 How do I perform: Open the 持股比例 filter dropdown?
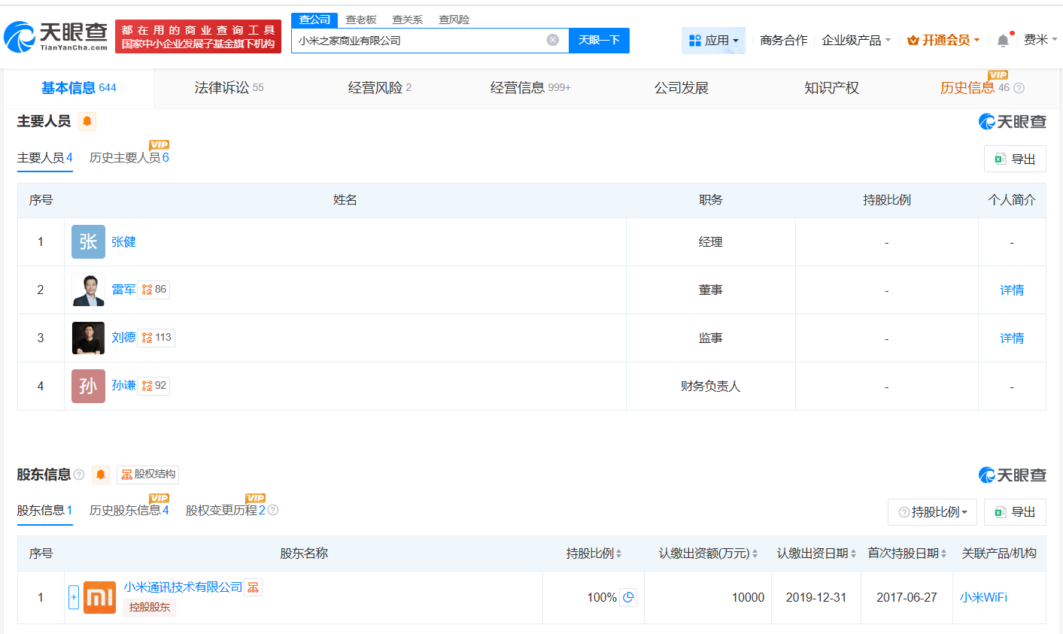pos(932,511)
